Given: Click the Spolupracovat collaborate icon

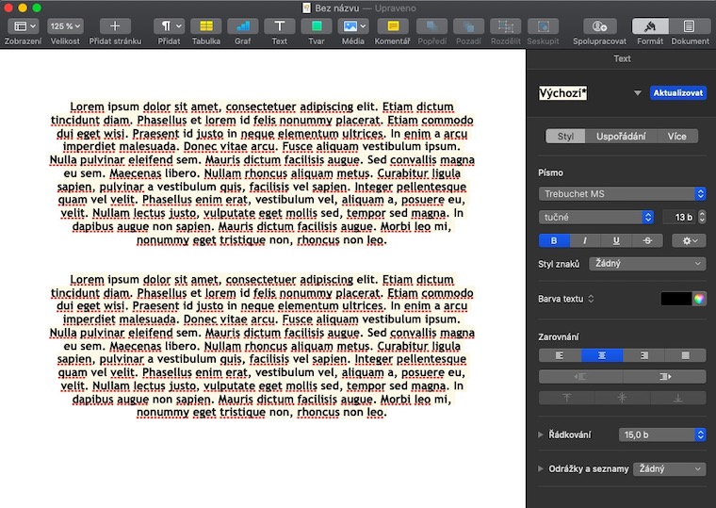Looking at the screenshot, I should tap(601, 26).
